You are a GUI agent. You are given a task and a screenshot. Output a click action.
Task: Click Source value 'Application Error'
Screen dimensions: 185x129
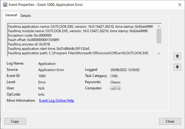(51, 70)
